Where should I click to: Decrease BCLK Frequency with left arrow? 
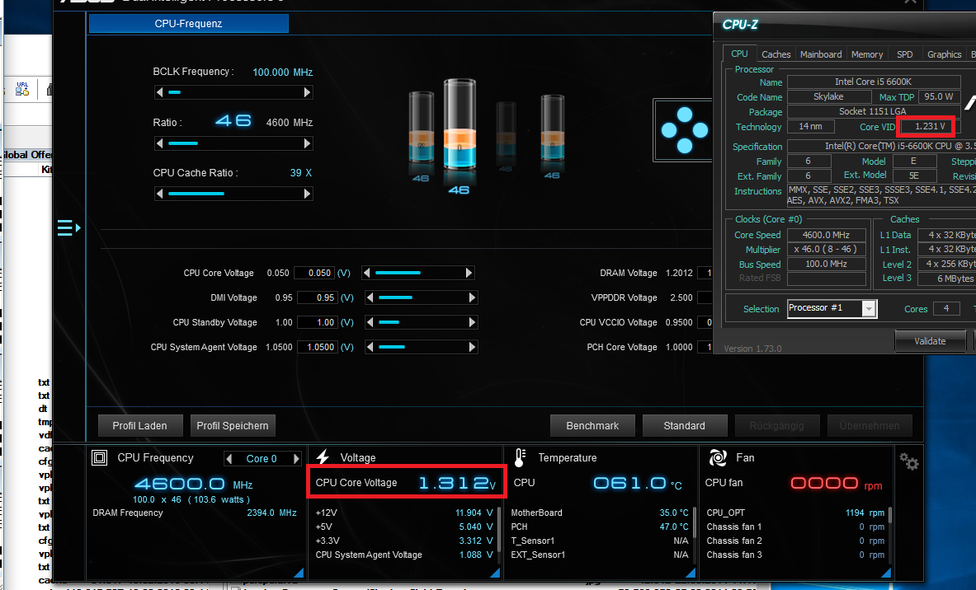click(160, 92)
